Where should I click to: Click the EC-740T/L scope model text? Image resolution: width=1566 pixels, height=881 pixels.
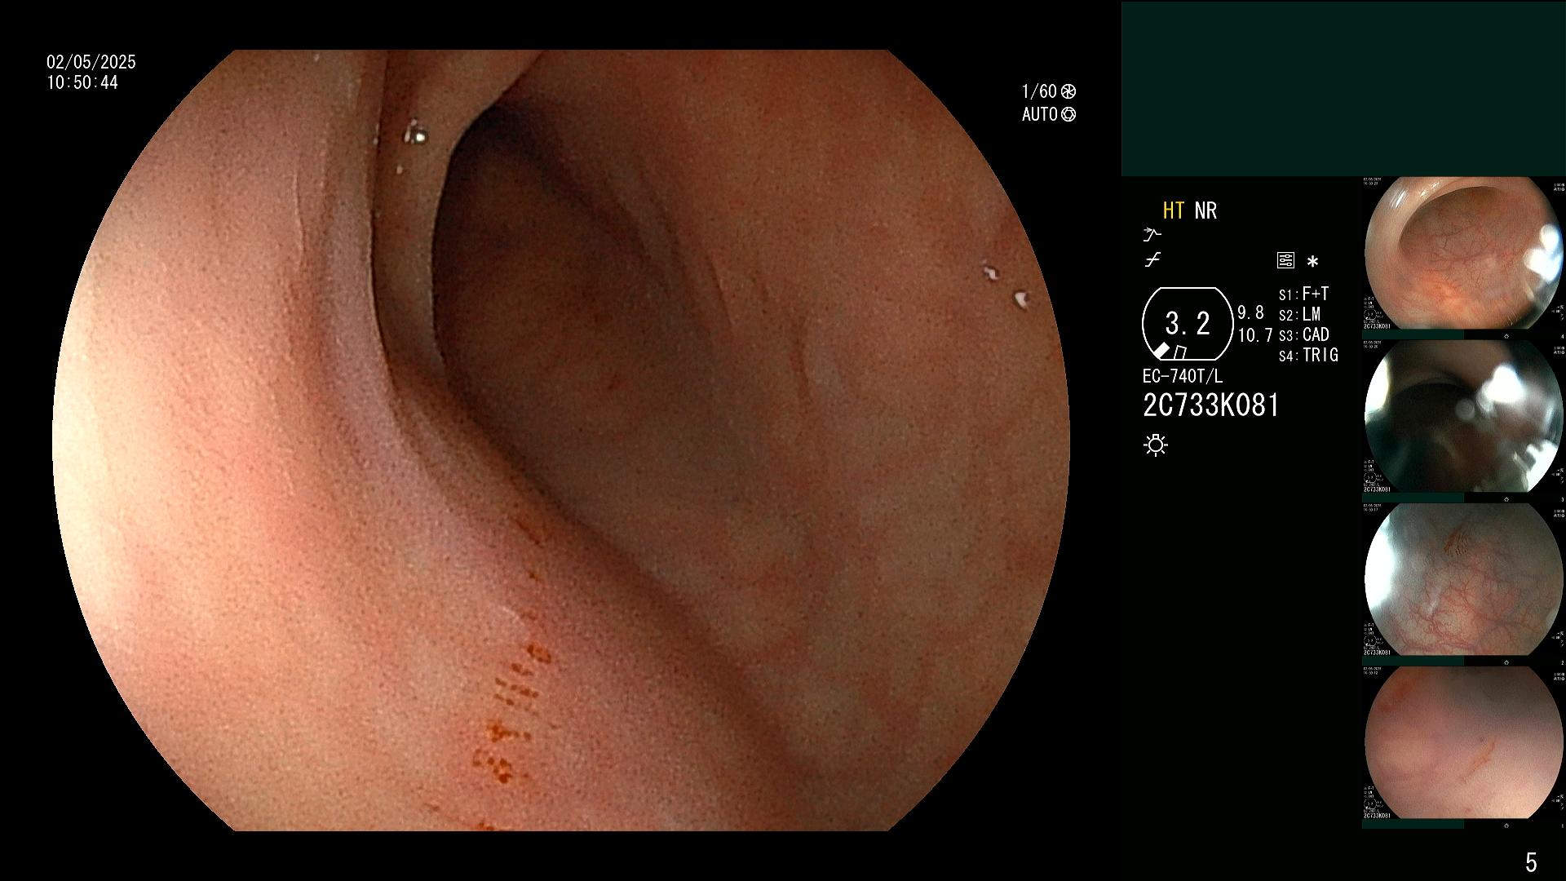click(x=1183, y=376)
